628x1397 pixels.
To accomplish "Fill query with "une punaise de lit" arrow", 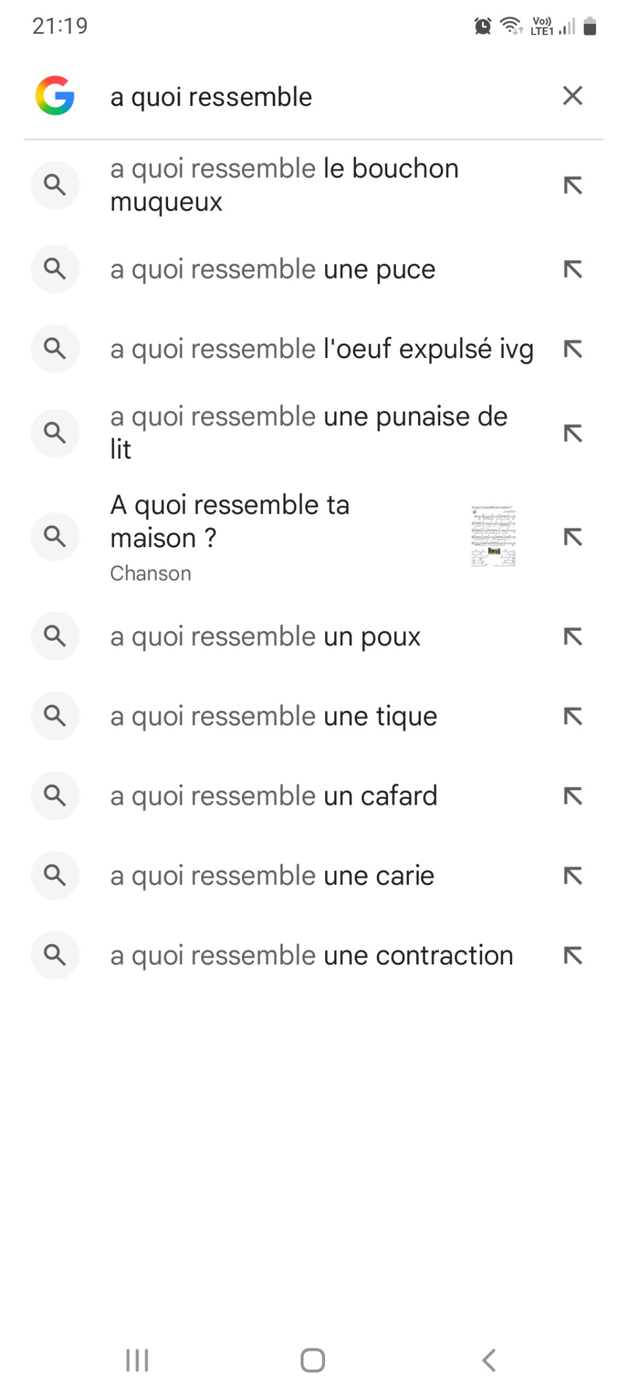I will 573,433.
